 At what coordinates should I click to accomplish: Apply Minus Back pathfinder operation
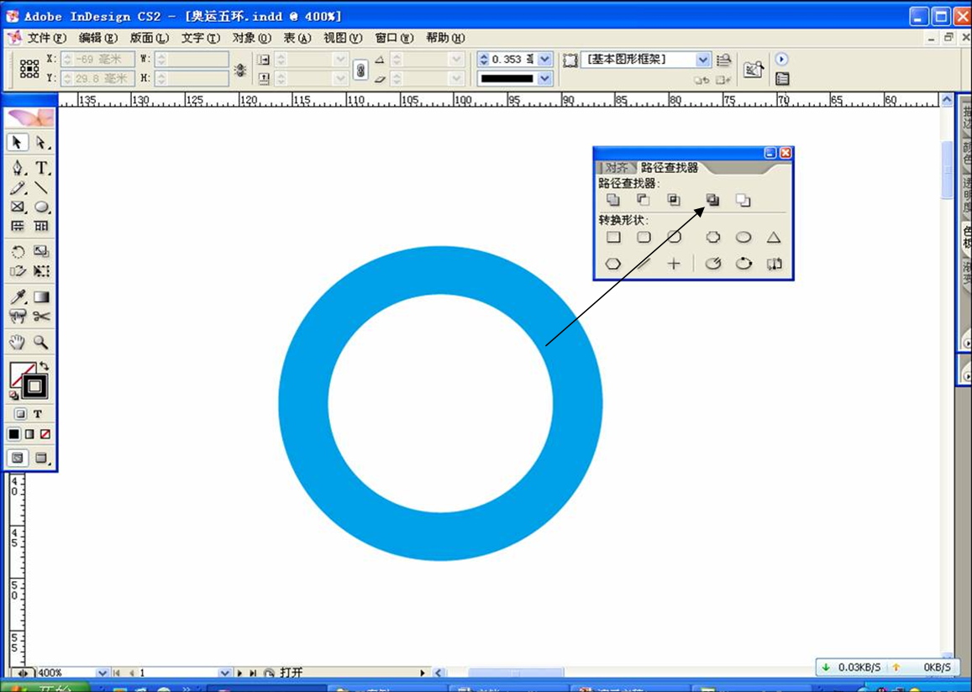(x=743, y=200)
